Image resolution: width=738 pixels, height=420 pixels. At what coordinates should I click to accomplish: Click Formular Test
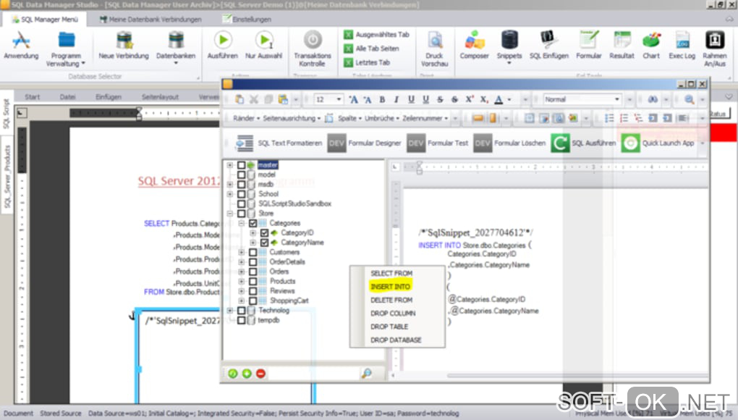point(438,143)
